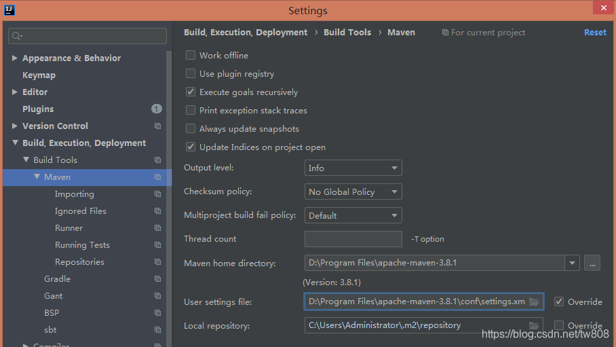The image size is (616, 347).
Task: Open Maven home directory dropdown arrow
Action: click(572, 263)
